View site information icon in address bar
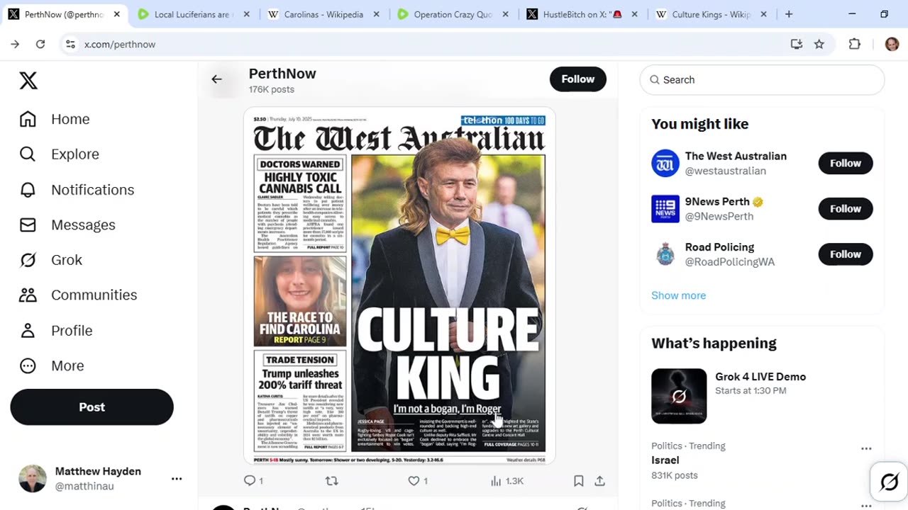Image resolution: width=908 pixels, height=510 pixels. tap(70, 44)
